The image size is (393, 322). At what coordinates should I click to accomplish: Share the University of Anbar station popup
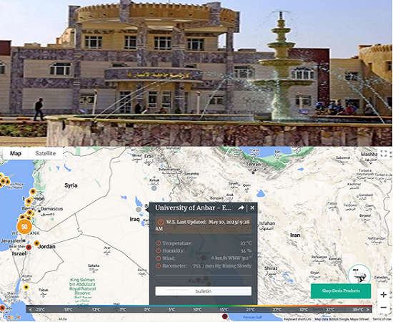point(241,208)
